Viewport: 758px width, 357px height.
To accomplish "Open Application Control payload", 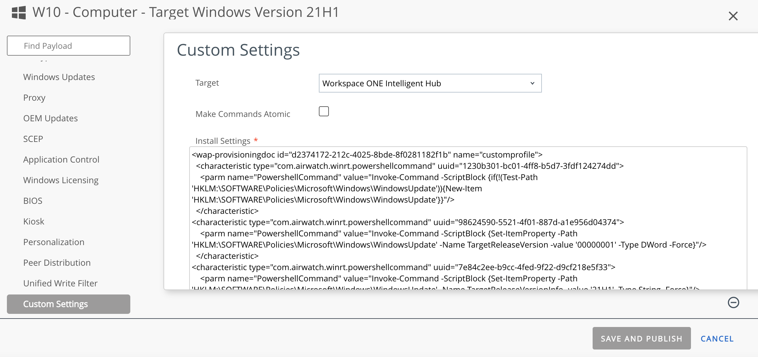I will [61, 159].
